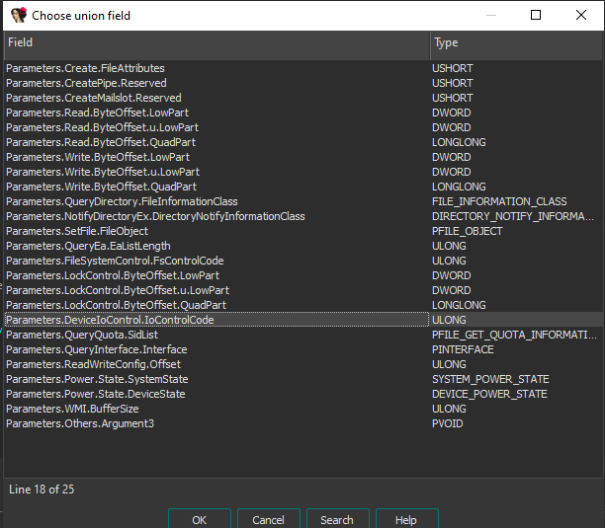Sort by the Field column header

216,43
